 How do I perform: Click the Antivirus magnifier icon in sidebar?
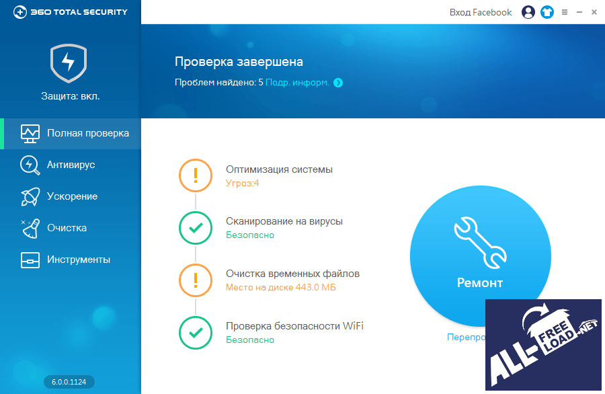point(30,165)
